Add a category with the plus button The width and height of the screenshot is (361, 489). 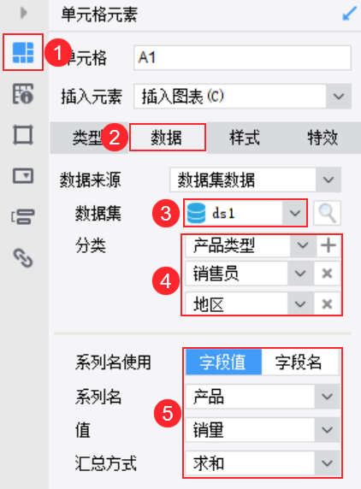tap(328, 245)
